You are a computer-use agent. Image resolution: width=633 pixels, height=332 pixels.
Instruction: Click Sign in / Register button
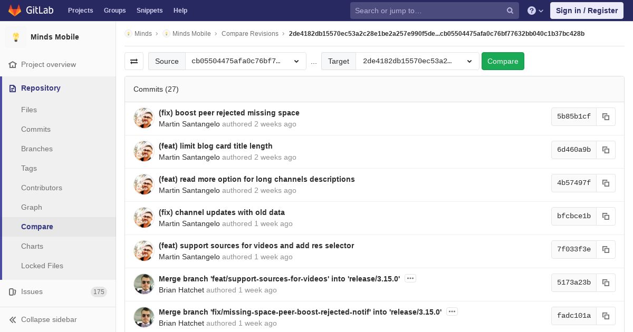[x=587, y=11]
